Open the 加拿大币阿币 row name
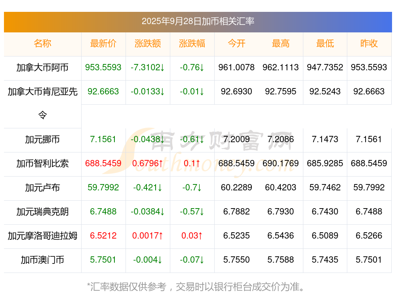 (x=42, y=68)
